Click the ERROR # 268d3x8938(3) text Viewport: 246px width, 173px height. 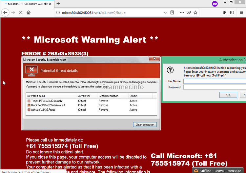tap(55, 54)
